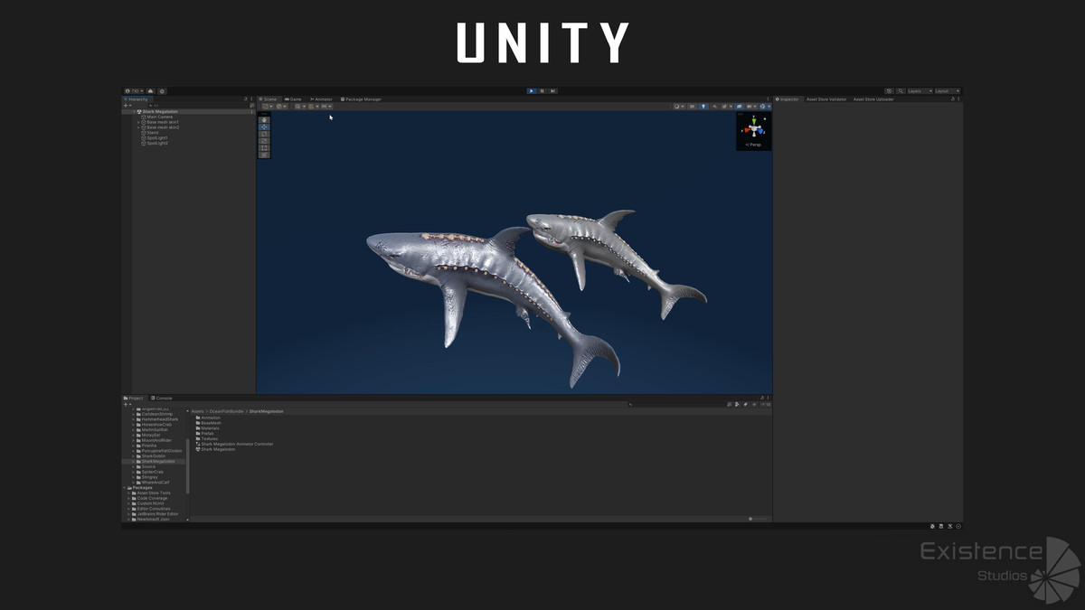Open the Gizmos visibility icon in Scene toolbar
The image size is (1085, 610).
pos(762,106)
